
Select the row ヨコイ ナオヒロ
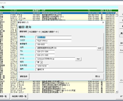(x=58, y=85)
